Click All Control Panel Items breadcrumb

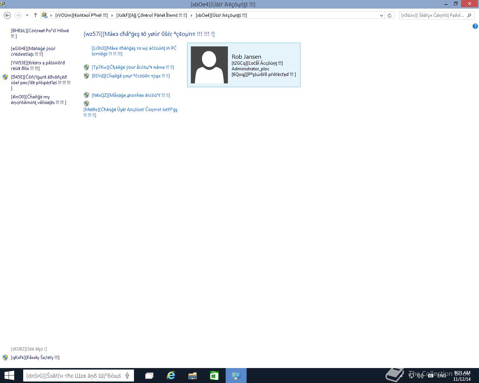[152, 15]
